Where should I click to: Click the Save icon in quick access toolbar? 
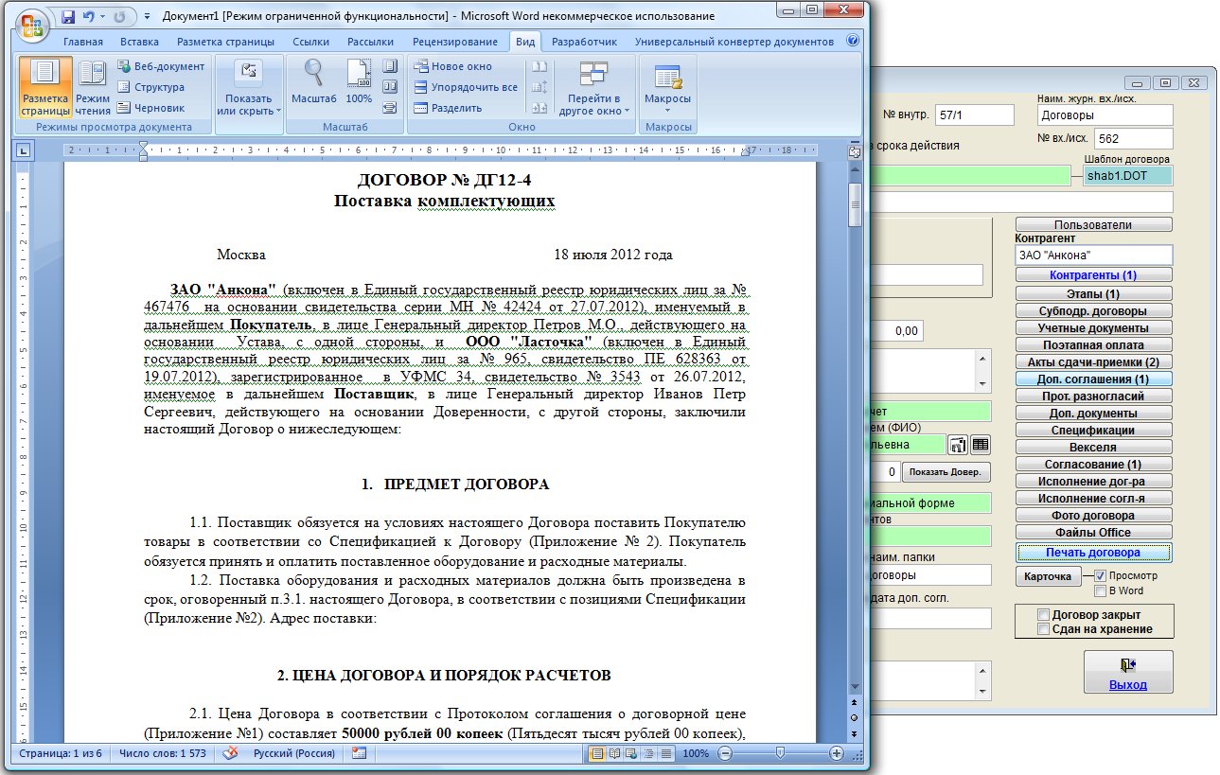coord(68,17)
